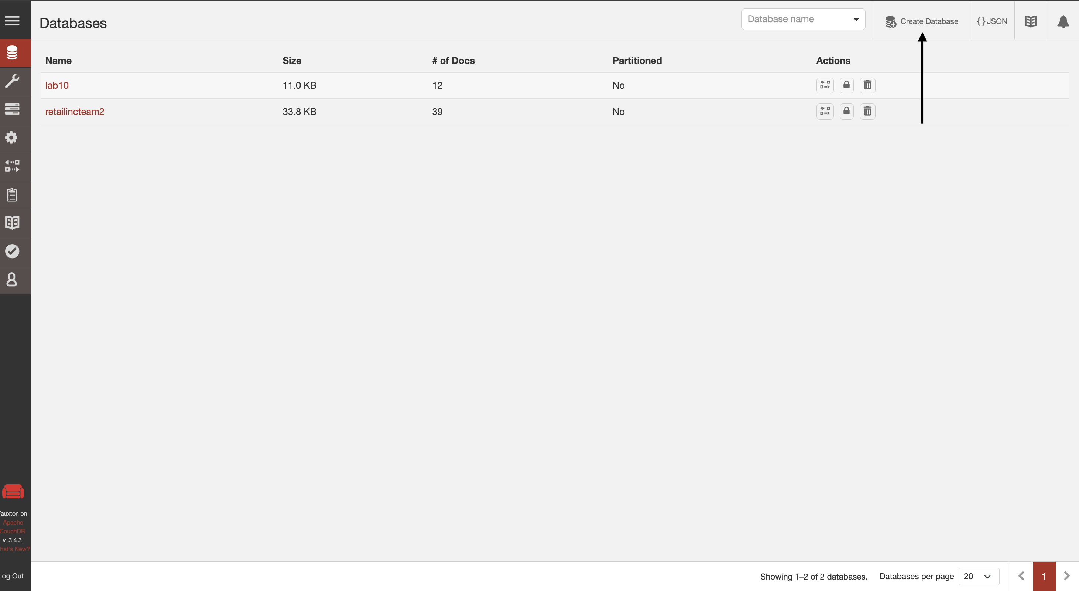Open Active Tasks sidebar icon

click(12, 109)
